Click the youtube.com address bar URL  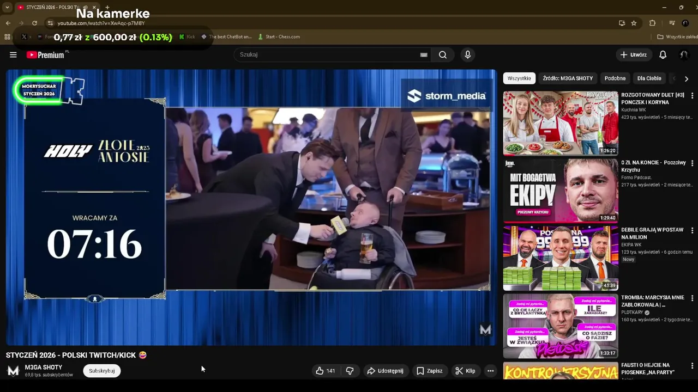pyautogui.click(x=101, y=23)
